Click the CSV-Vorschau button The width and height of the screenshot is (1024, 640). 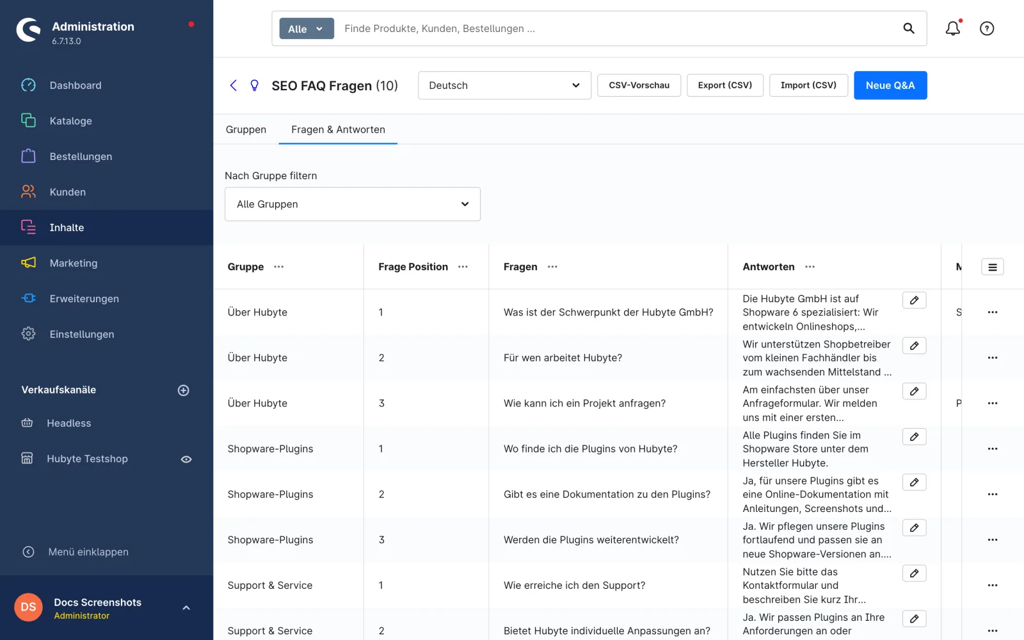[639, 85]
